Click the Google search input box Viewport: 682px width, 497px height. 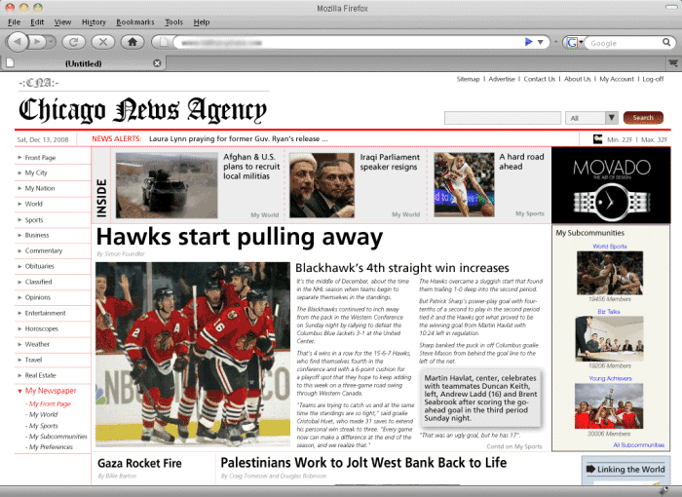tap(623, 43)
